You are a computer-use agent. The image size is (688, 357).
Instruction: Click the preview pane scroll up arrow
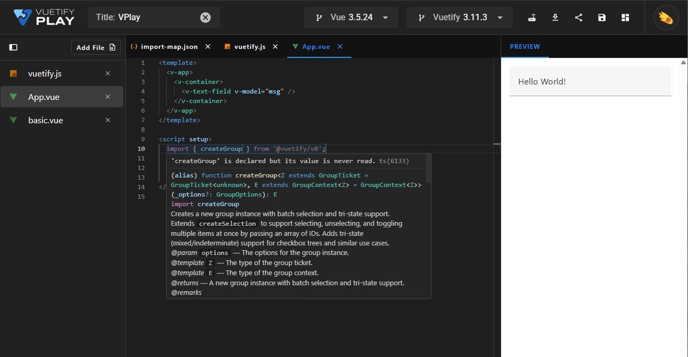tap(683, 62)
